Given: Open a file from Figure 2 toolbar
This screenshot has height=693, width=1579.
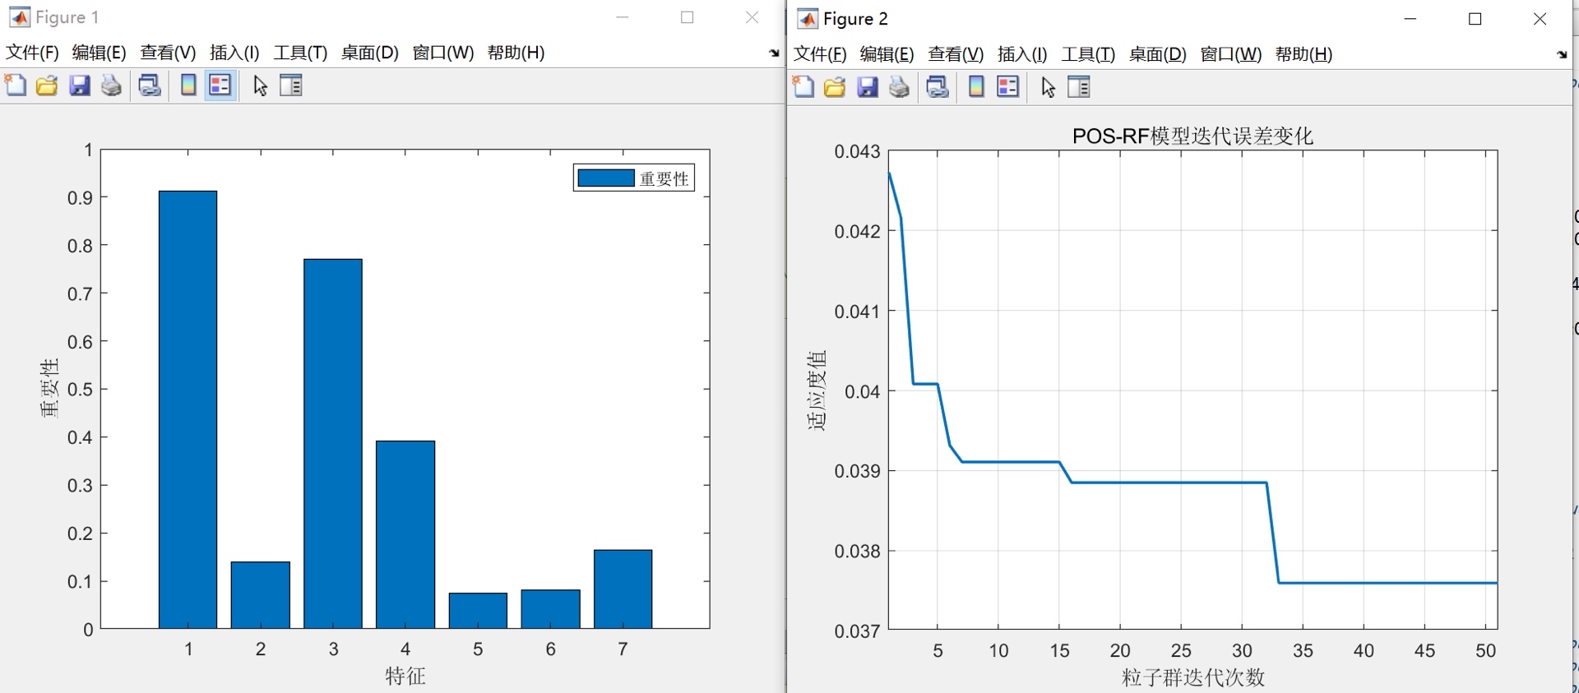Looking at the screenshot, I should coord(835,87).
